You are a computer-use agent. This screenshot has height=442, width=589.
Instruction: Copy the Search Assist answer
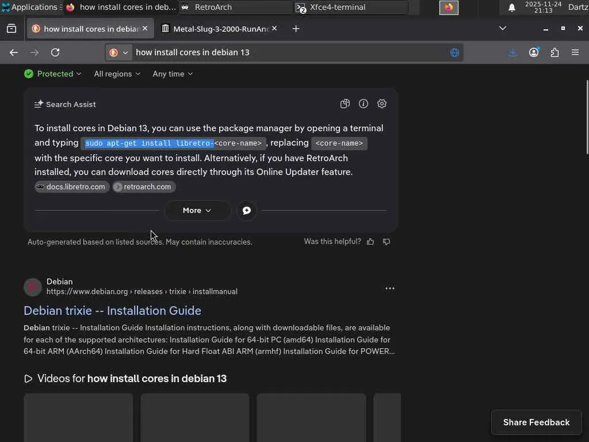[x=345, y=104]
